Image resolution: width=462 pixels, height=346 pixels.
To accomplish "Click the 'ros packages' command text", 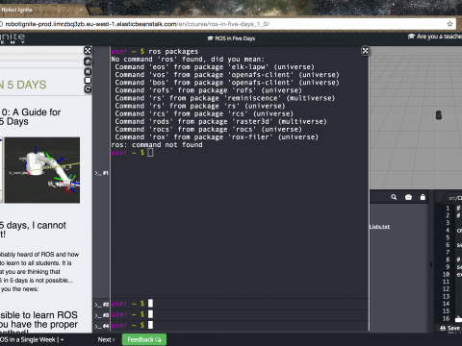I will pyautogui.click(x=173, y=52).
